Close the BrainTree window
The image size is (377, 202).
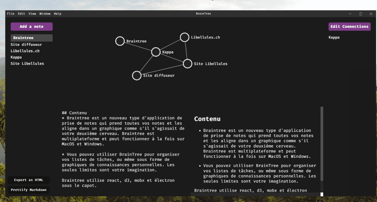pyautogui.click(x=371, y=14)
